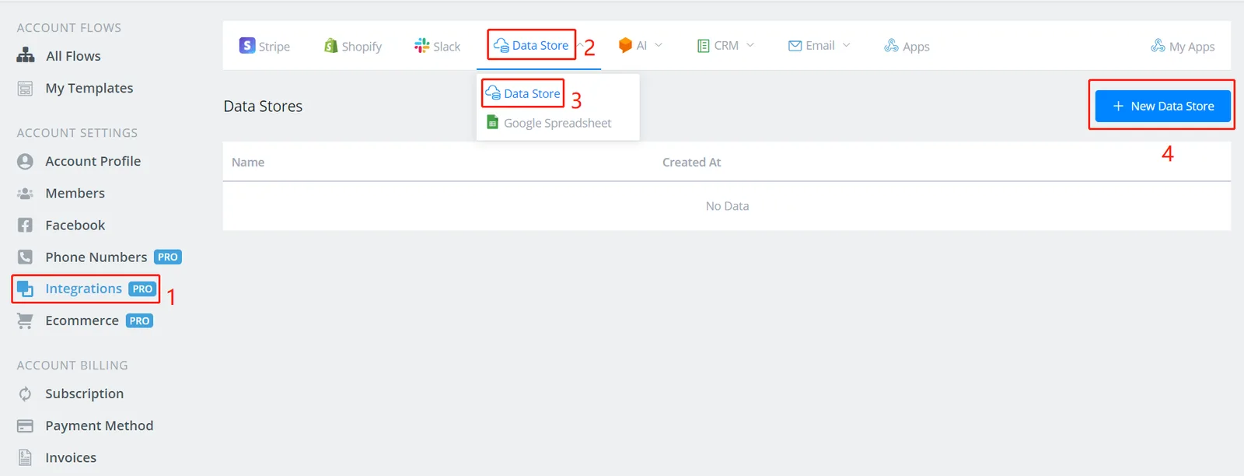Open Members via the people icon
1244x476 pixels.
point(25,193)
